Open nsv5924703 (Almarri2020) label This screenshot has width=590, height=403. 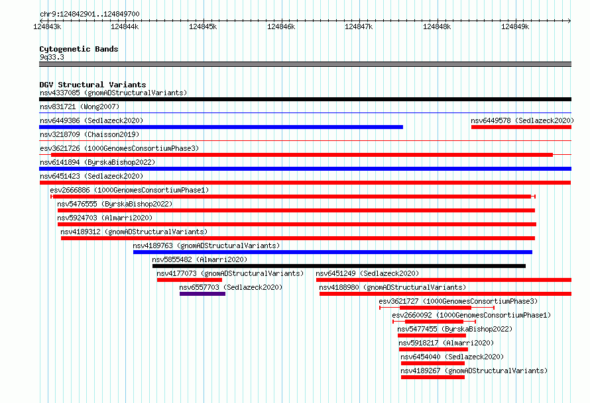[x=105, y=218]
